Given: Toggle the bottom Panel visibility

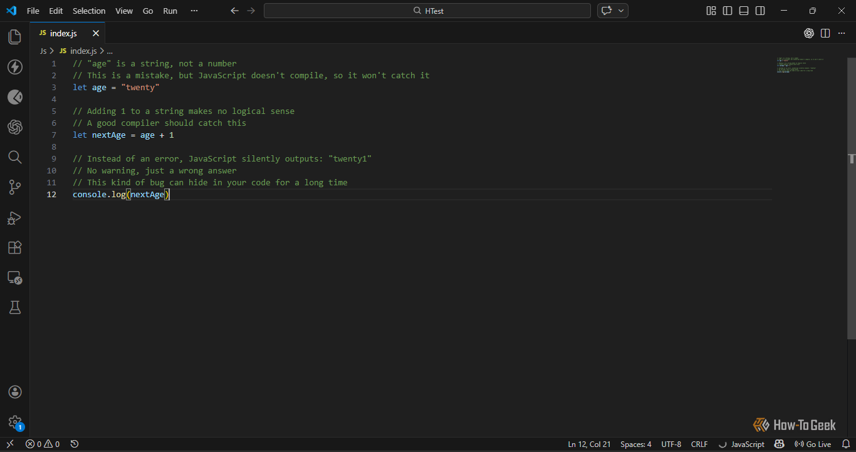Looking at the screenshot, I should 744,11.
